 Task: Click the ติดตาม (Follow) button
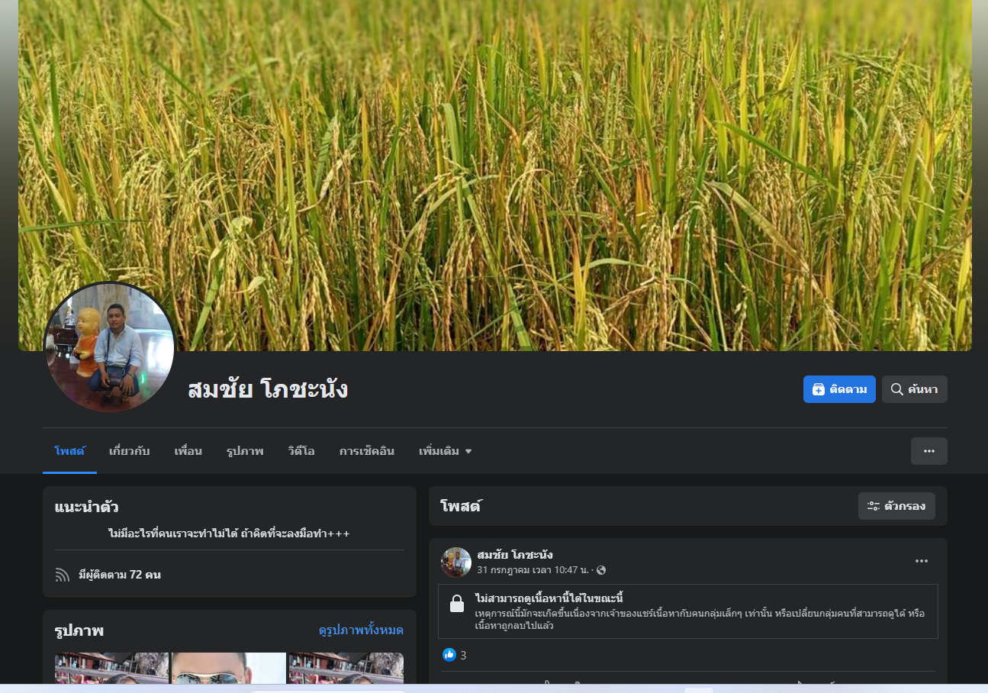[838, 389]
